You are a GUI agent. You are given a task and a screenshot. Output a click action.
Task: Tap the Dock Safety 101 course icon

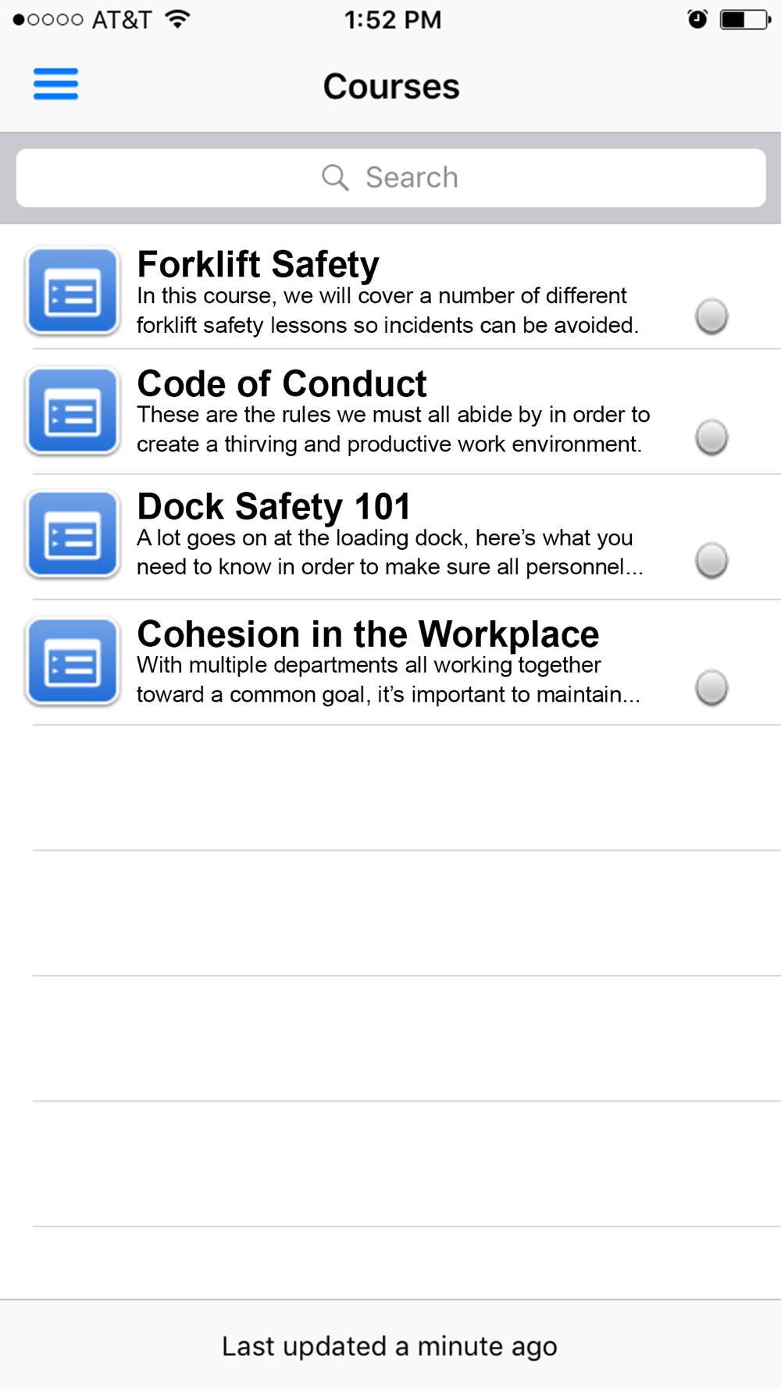click(x=72, y=534)
